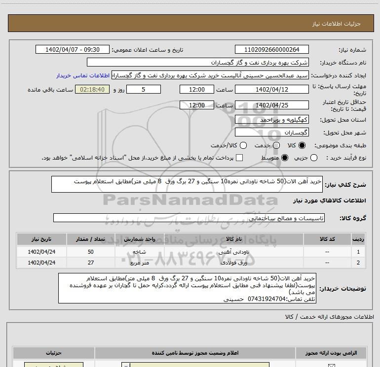Click the اطلاعات مجوزهای ارائه خدمت / کالا heading
380x367 pixels.
pyautogui.click(x=329, y=317)
